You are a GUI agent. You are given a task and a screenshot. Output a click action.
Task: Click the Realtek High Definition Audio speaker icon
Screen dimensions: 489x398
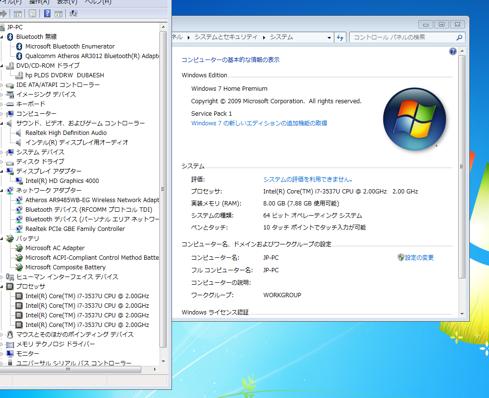(19, 133)
